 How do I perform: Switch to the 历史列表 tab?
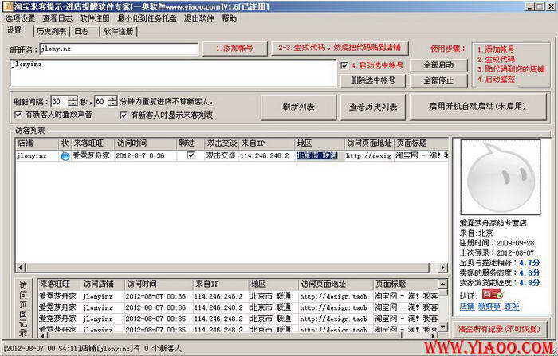tap(51, 31)
